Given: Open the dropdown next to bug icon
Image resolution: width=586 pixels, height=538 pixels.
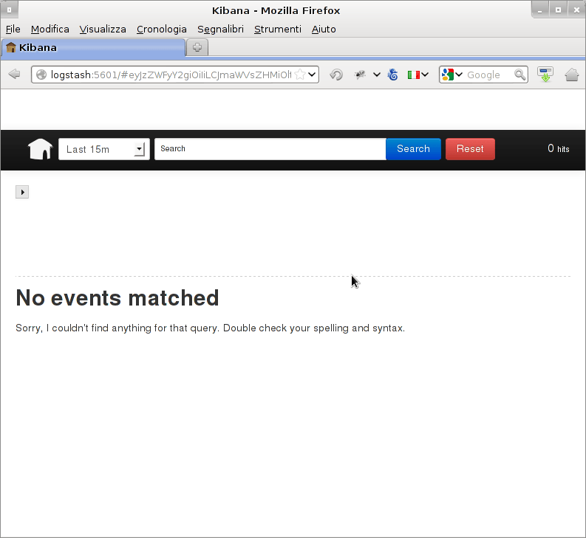Looking at the screenshot, I should (x=377, y=75).
